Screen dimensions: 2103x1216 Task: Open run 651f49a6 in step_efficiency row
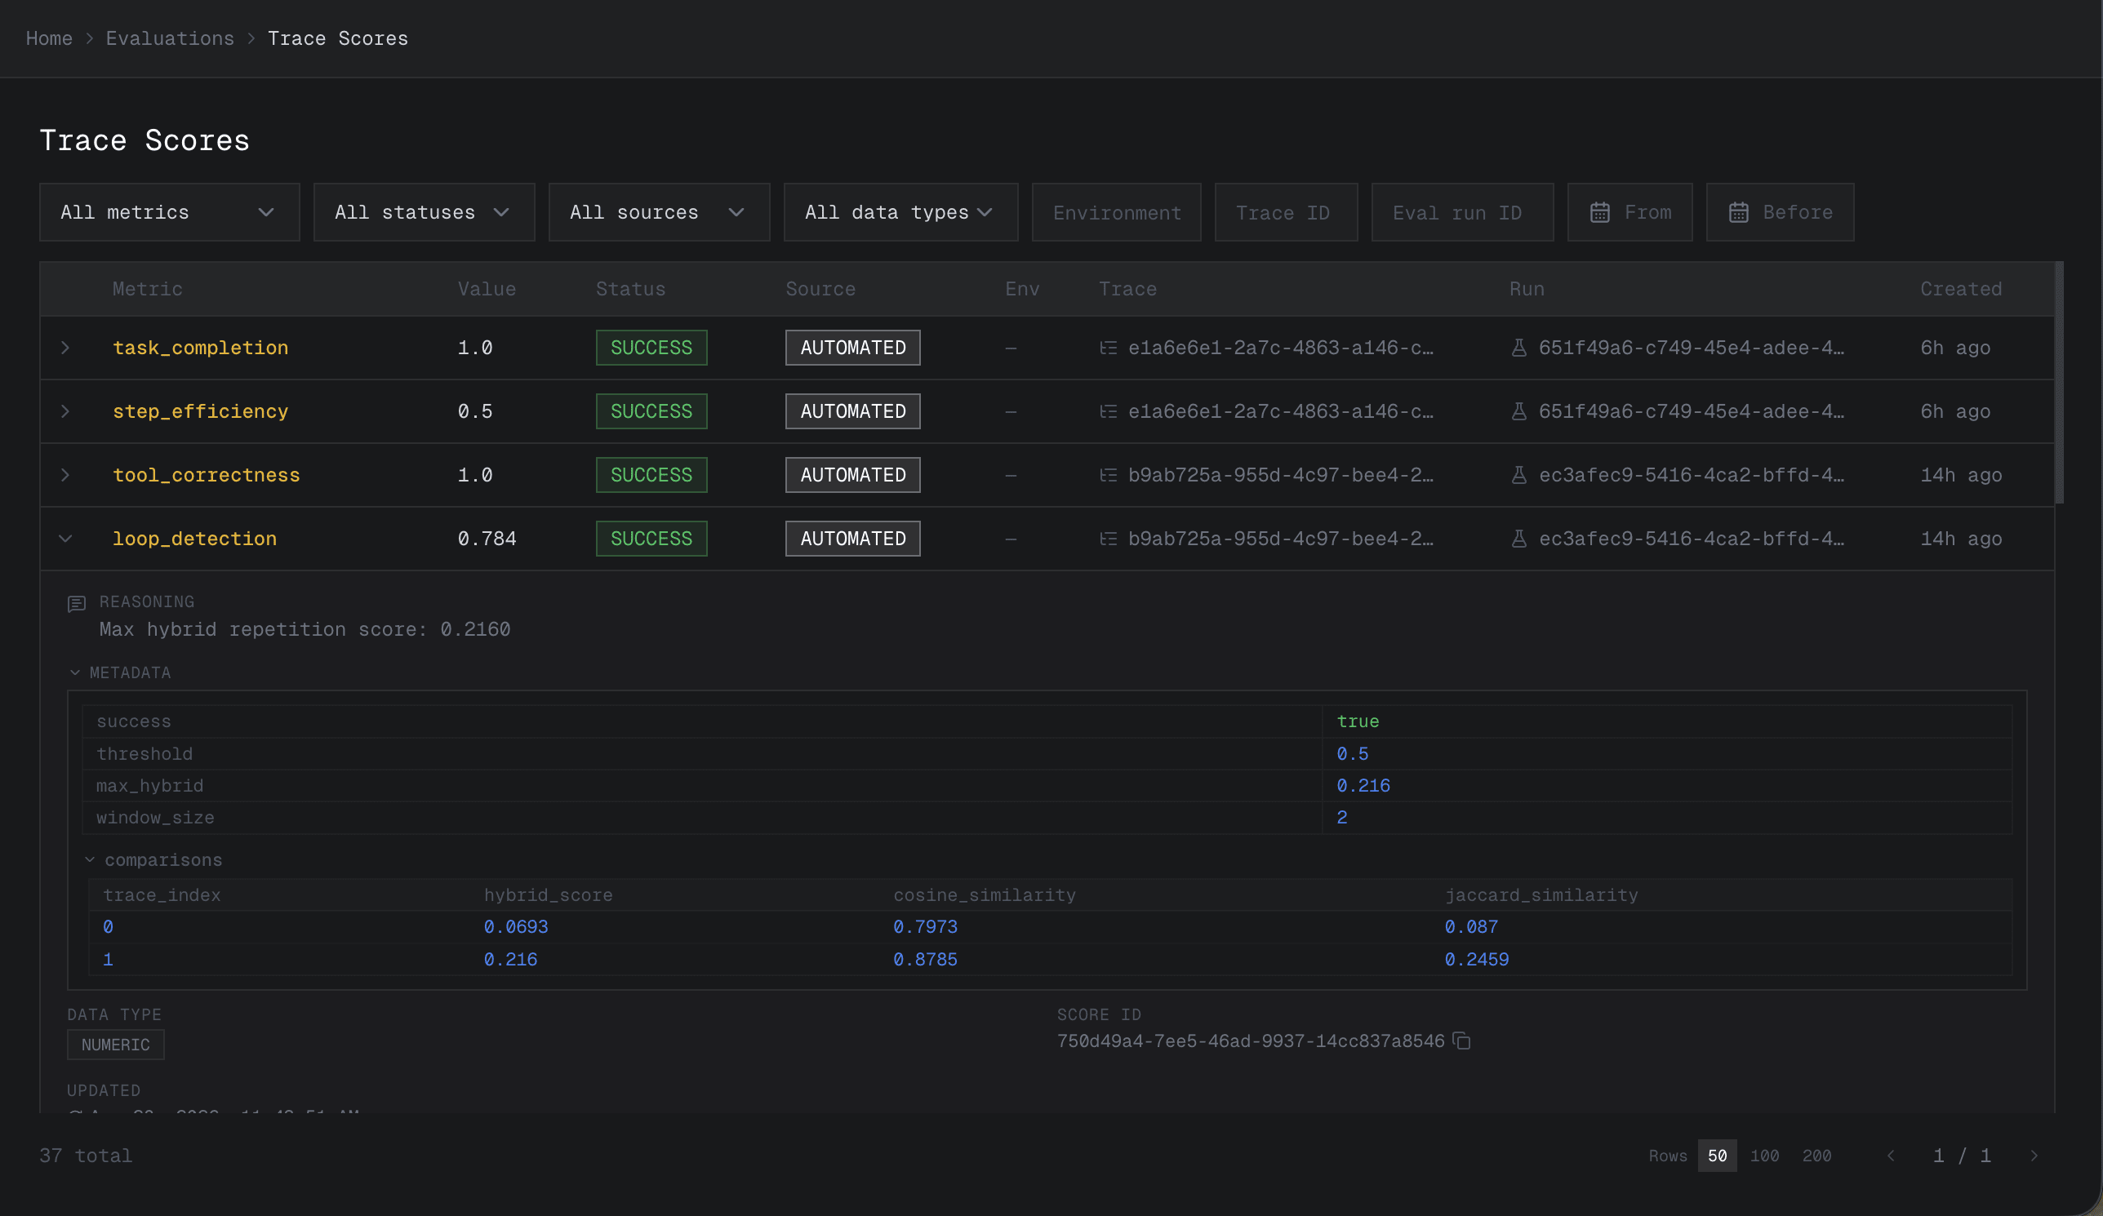pos(1691,411)
